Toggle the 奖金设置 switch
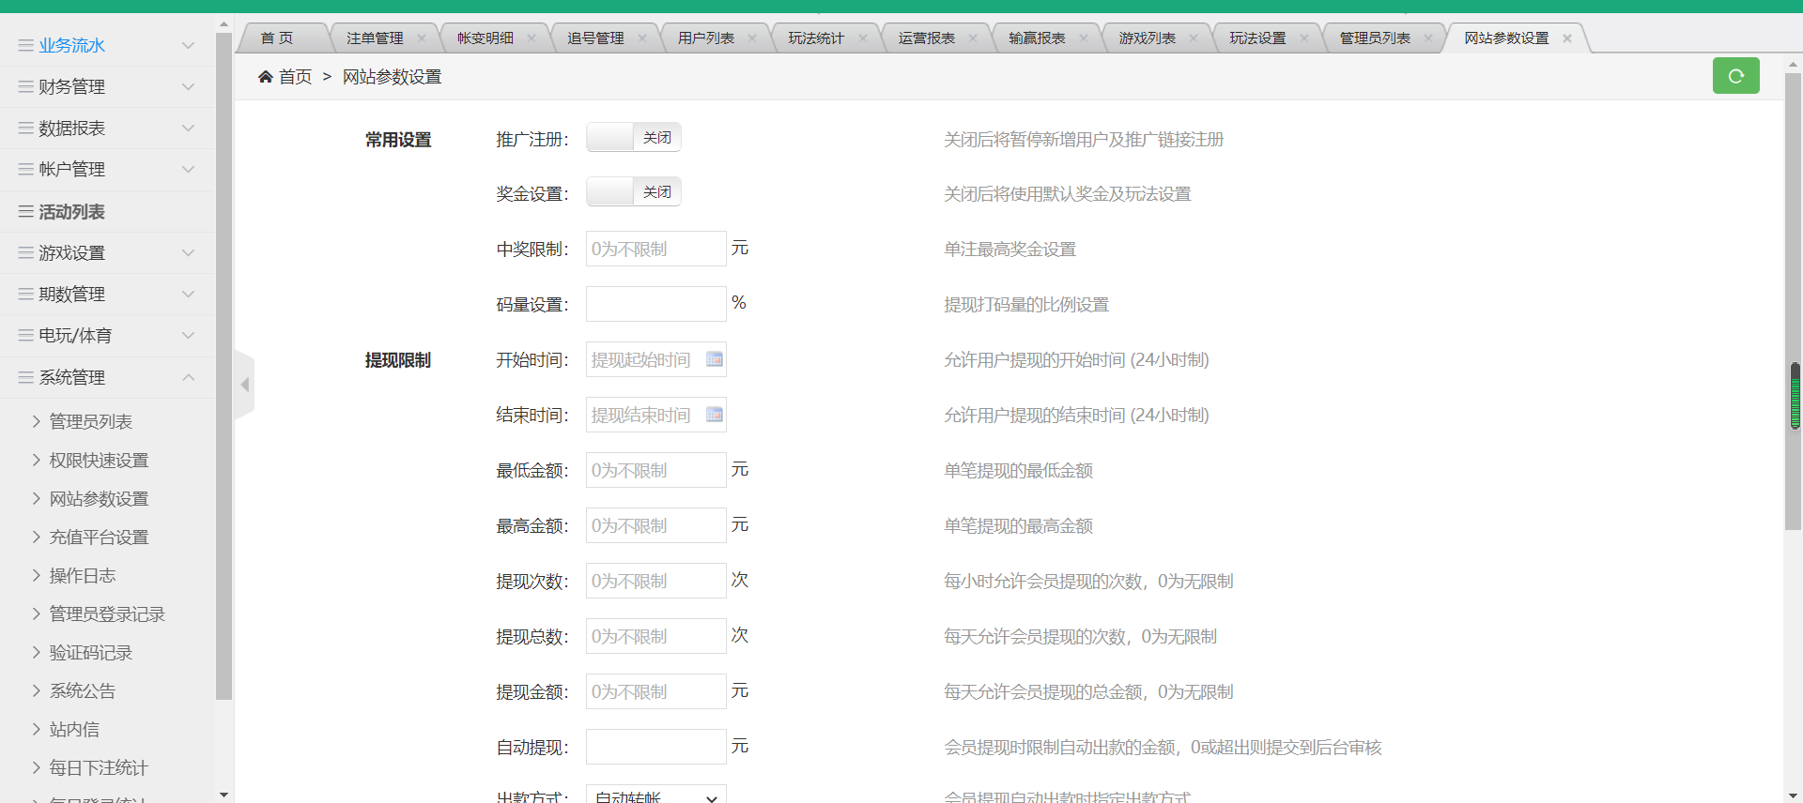Screen dimensions: 1803x803 pyautogui.click(x=634, y=192)
